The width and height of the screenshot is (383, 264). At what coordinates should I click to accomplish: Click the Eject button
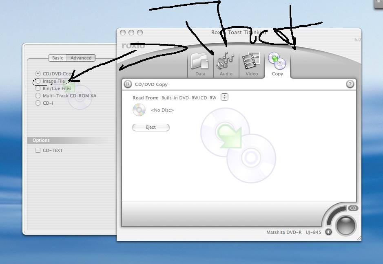[151, 128]
